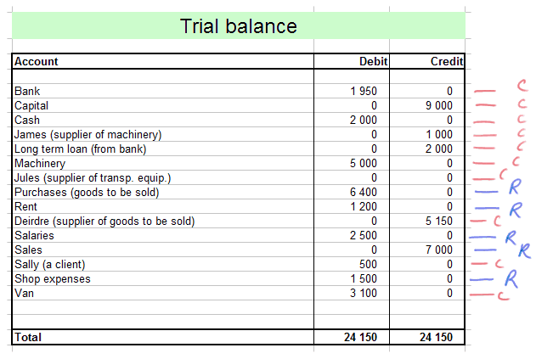Image resolution: width=553 pixels, height=359 pixels.
Task: Click the Total row label
Action: (x=163, y=337)
